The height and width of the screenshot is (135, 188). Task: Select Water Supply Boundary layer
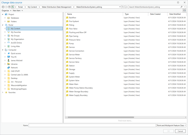[78, 95]
